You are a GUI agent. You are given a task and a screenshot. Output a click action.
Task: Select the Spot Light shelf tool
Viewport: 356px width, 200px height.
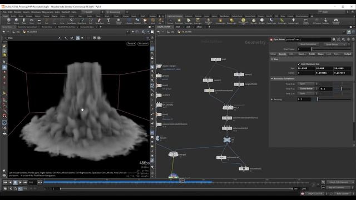188,21
